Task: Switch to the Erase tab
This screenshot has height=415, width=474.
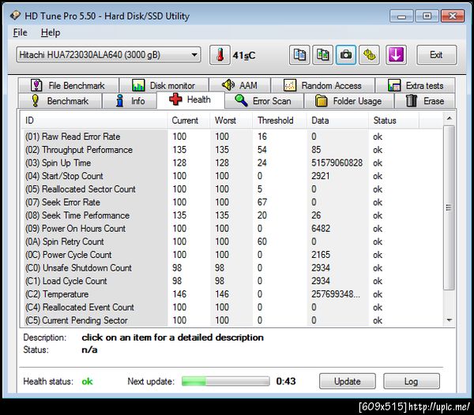Action: click(x=425, y=101)
